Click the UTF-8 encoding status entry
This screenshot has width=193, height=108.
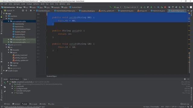(174, 107)
